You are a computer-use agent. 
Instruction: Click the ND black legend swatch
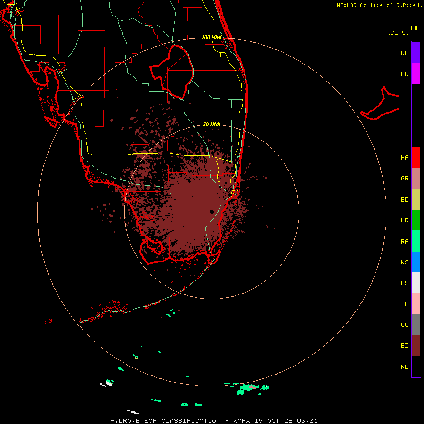point(416,367)
